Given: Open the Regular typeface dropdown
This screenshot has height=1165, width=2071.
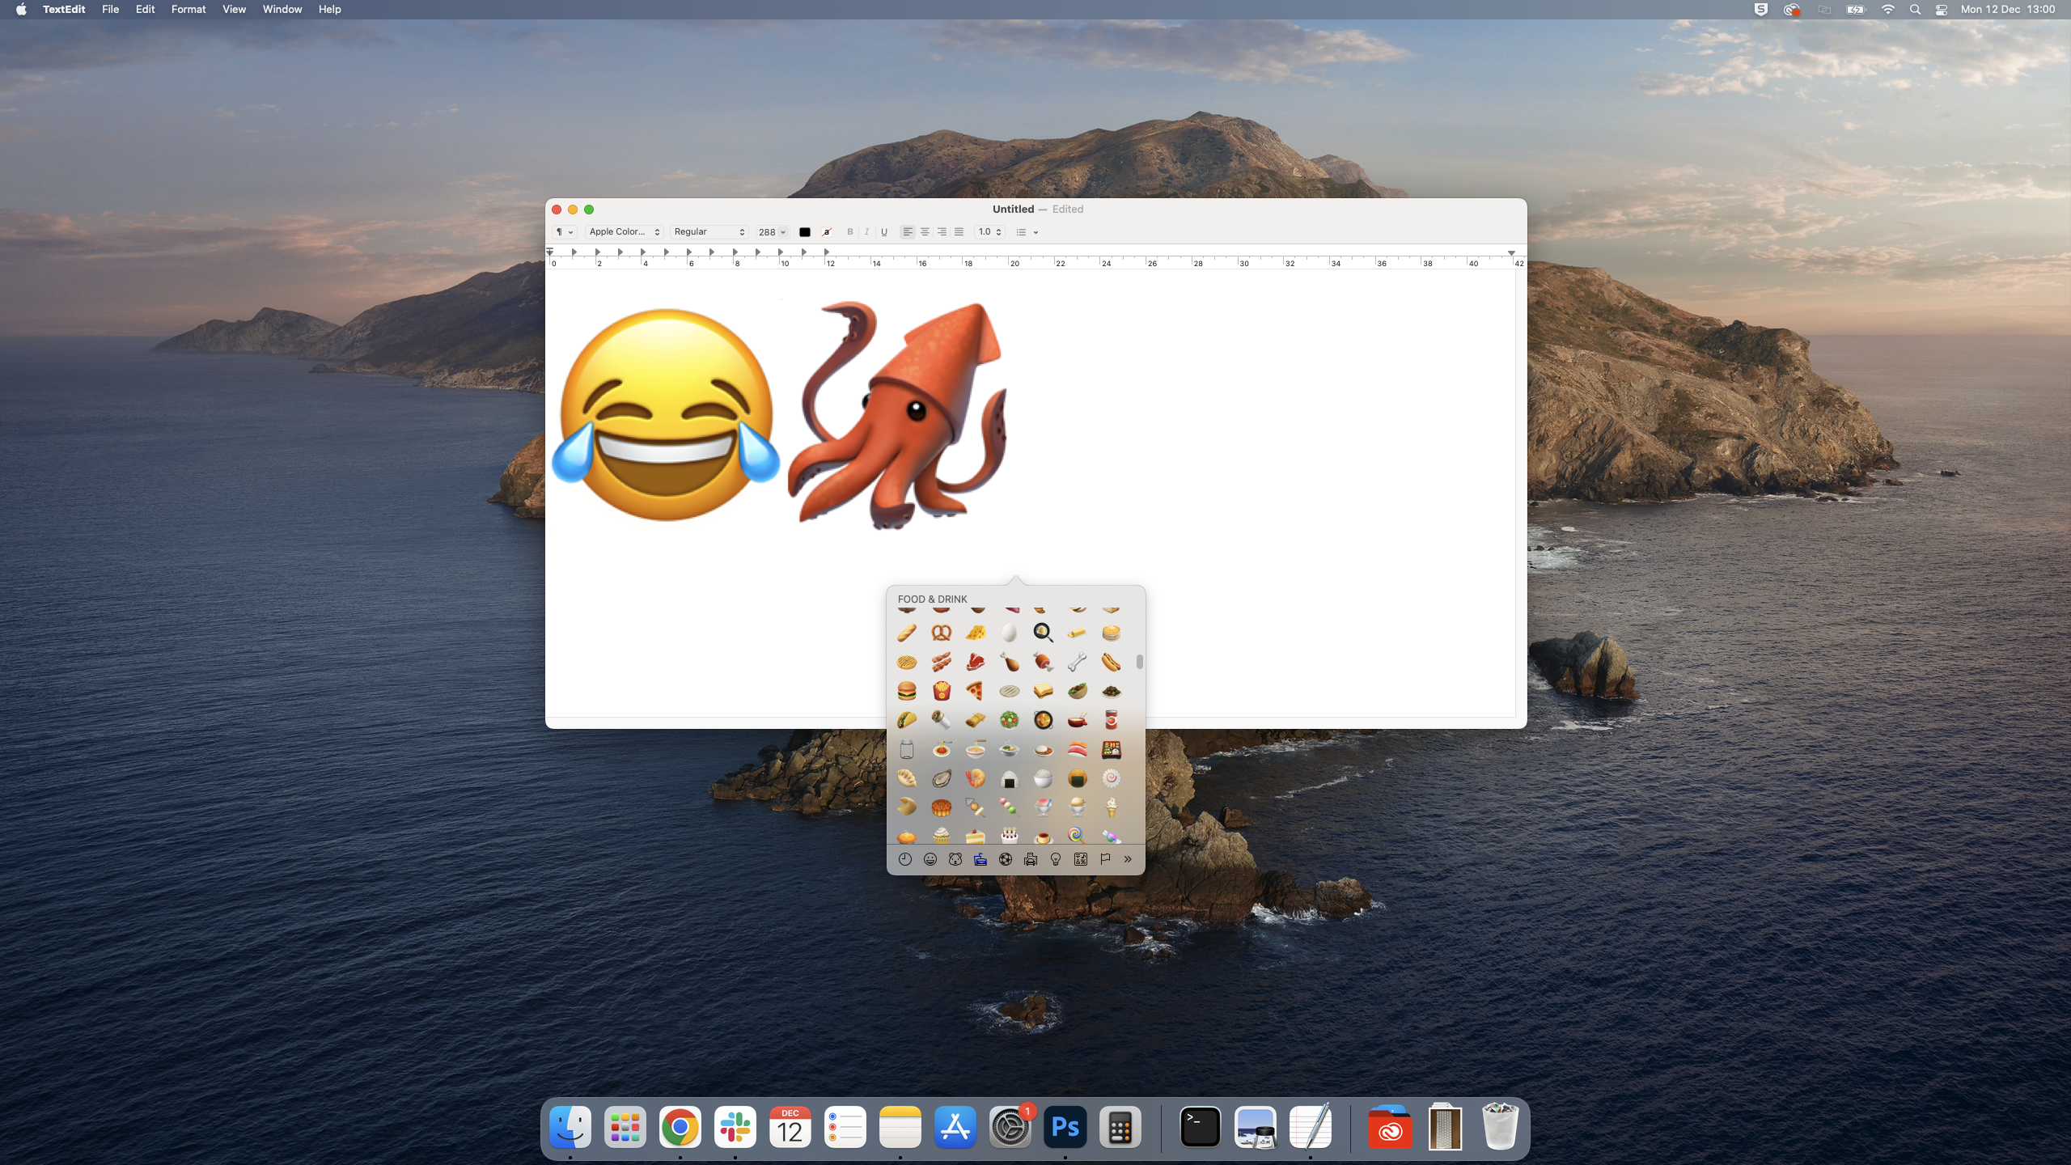Looking at the screenshot, I should click(x=709, y=232).
